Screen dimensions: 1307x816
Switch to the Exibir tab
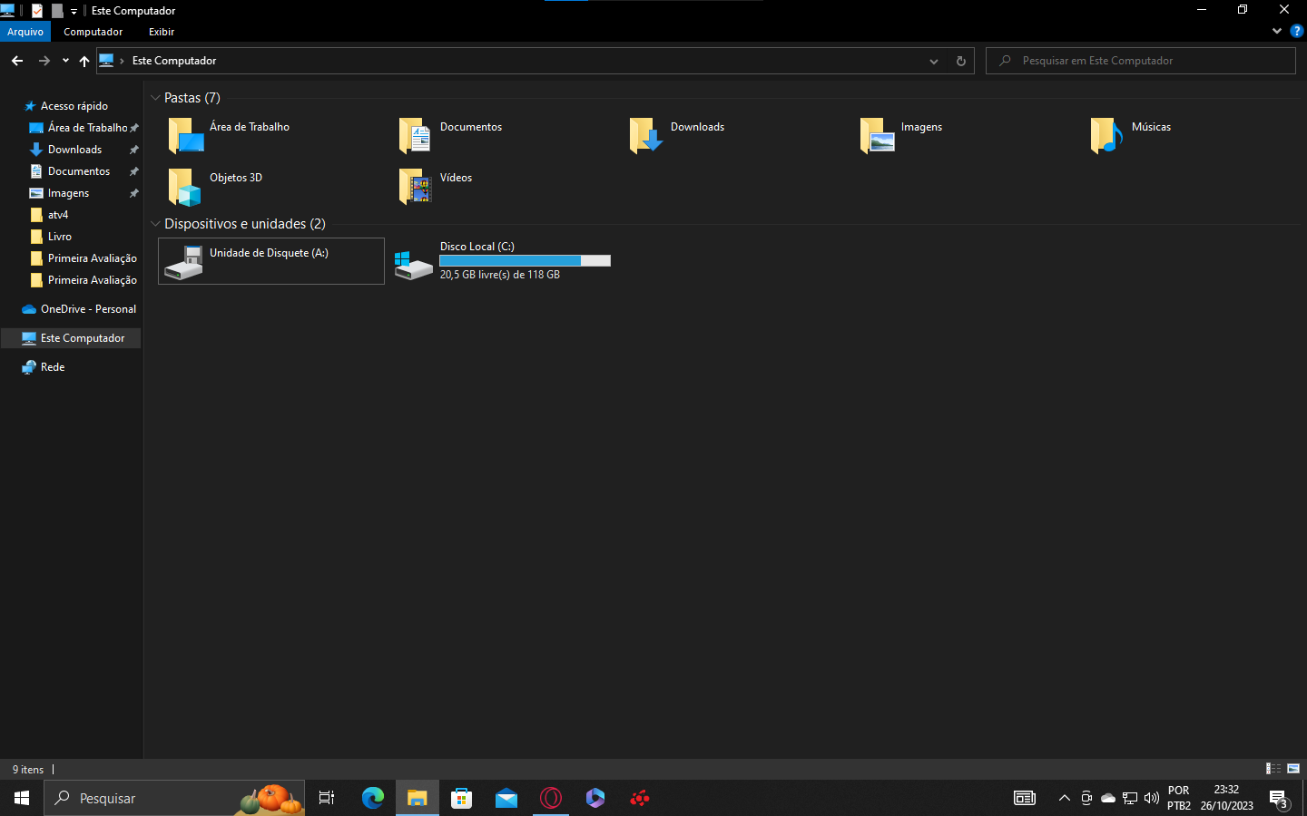162,32
